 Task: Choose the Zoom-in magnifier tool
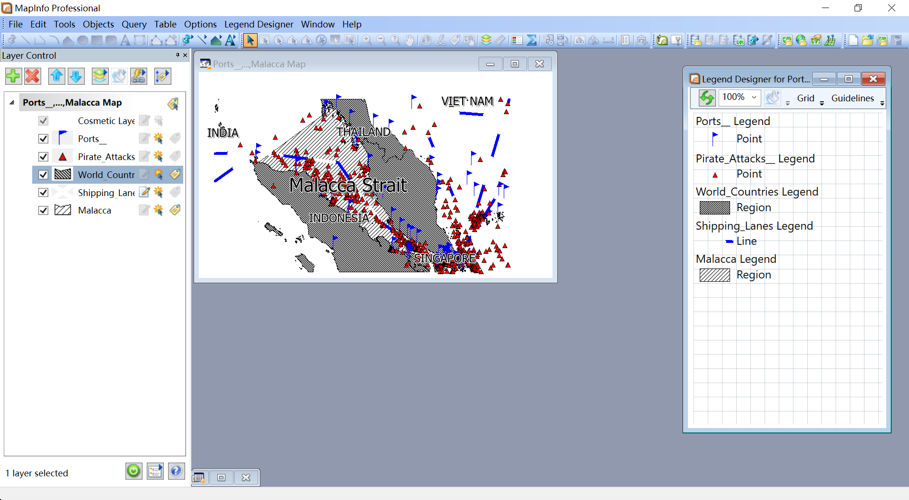[x=367, y=40]
